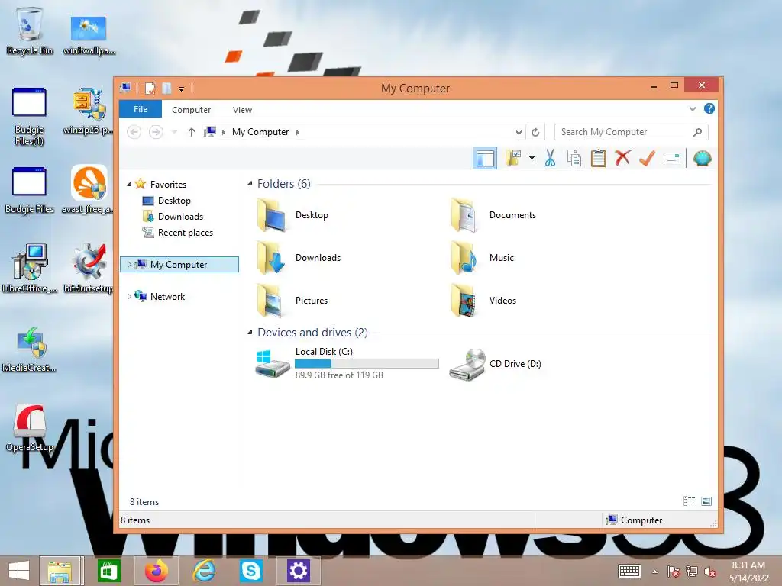Select the Desktop folder icon in Folders

point(272,215)
